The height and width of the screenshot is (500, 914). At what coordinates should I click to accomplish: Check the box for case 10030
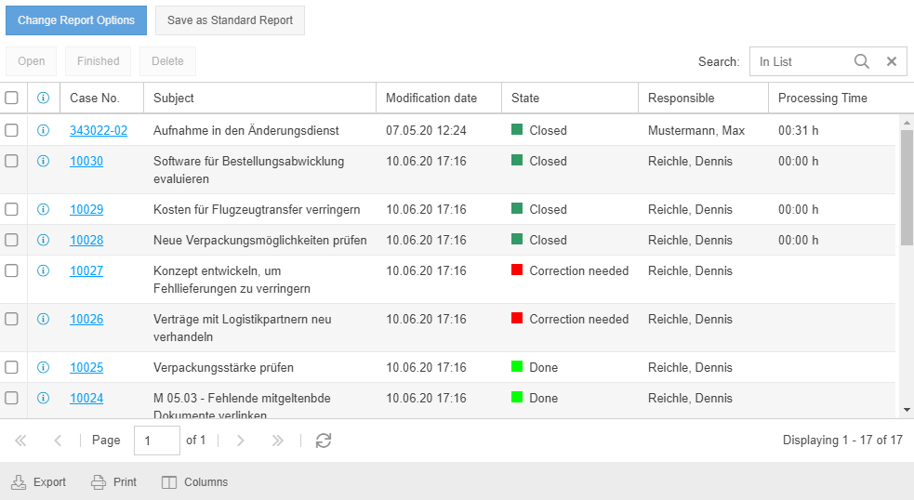click(x=12, y=161)
